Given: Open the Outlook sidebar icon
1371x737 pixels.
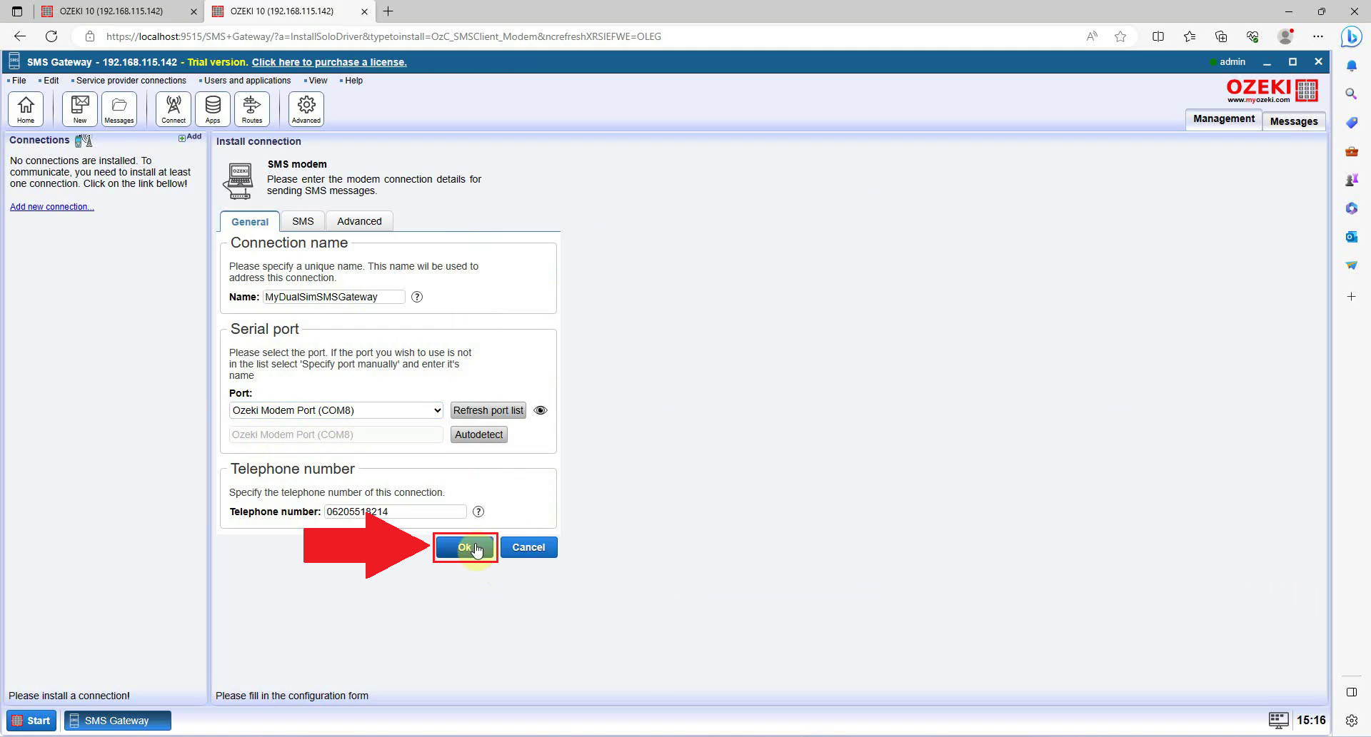Looking at the screenshot, I should coord(1351,236).
